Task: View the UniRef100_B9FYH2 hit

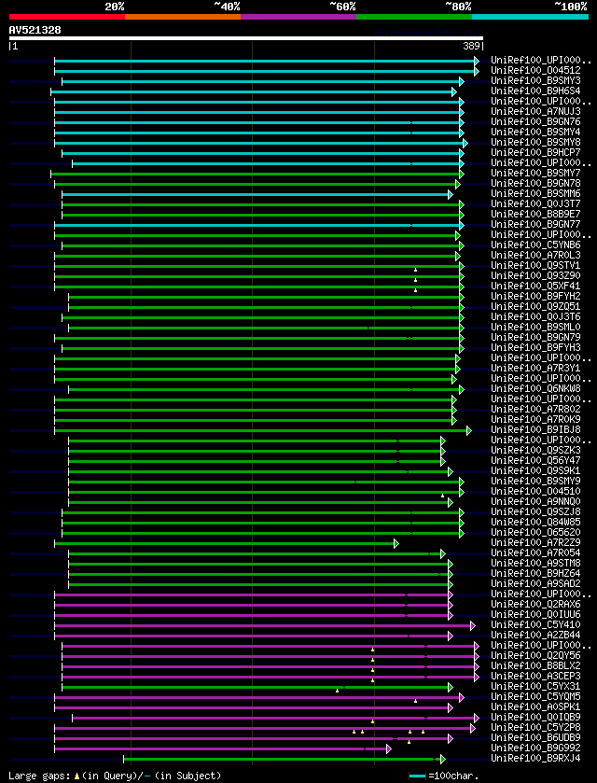Action: coord(535,296)
